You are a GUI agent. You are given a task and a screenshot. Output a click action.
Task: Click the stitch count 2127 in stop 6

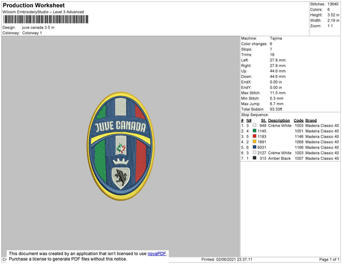coord(262,153)
